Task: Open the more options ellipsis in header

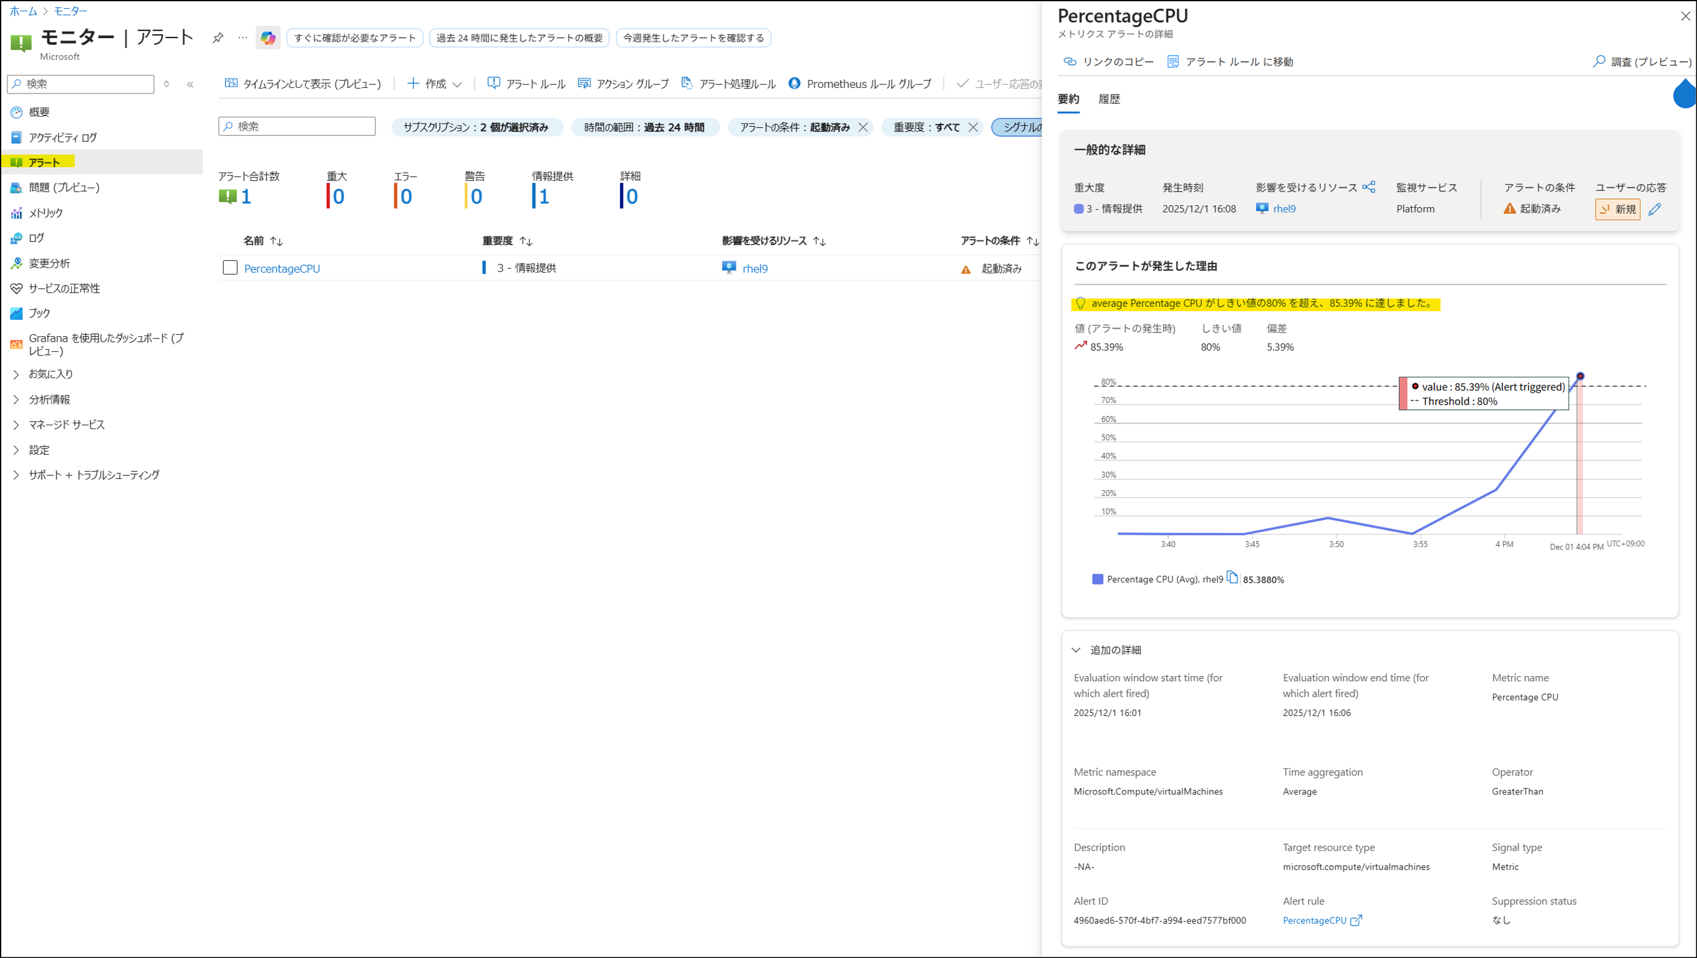Action: click(243, 37)
